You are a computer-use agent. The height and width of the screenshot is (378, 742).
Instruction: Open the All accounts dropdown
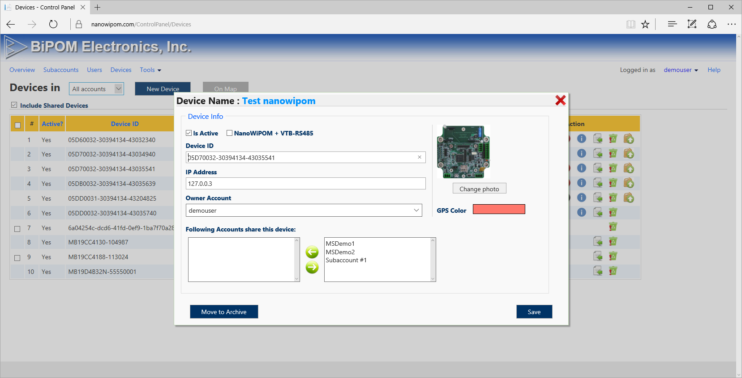(96, 88)
